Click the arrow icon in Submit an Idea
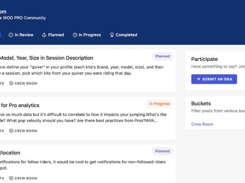 (198, 79)
